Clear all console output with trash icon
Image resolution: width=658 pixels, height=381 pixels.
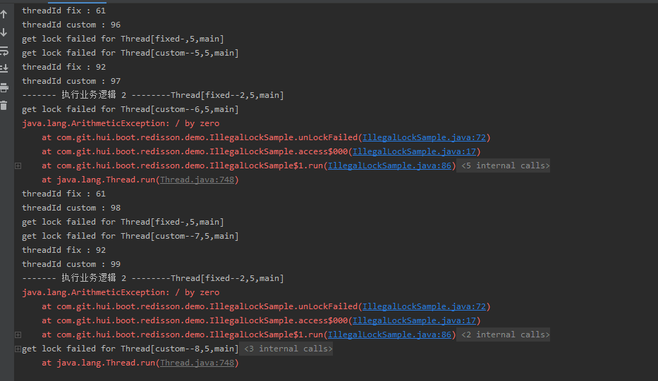[x=4, y=106]
